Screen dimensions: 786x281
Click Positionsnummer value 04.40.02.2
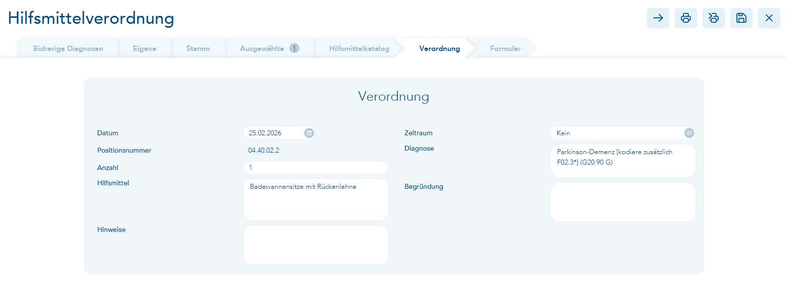click(x=264, y=150)
